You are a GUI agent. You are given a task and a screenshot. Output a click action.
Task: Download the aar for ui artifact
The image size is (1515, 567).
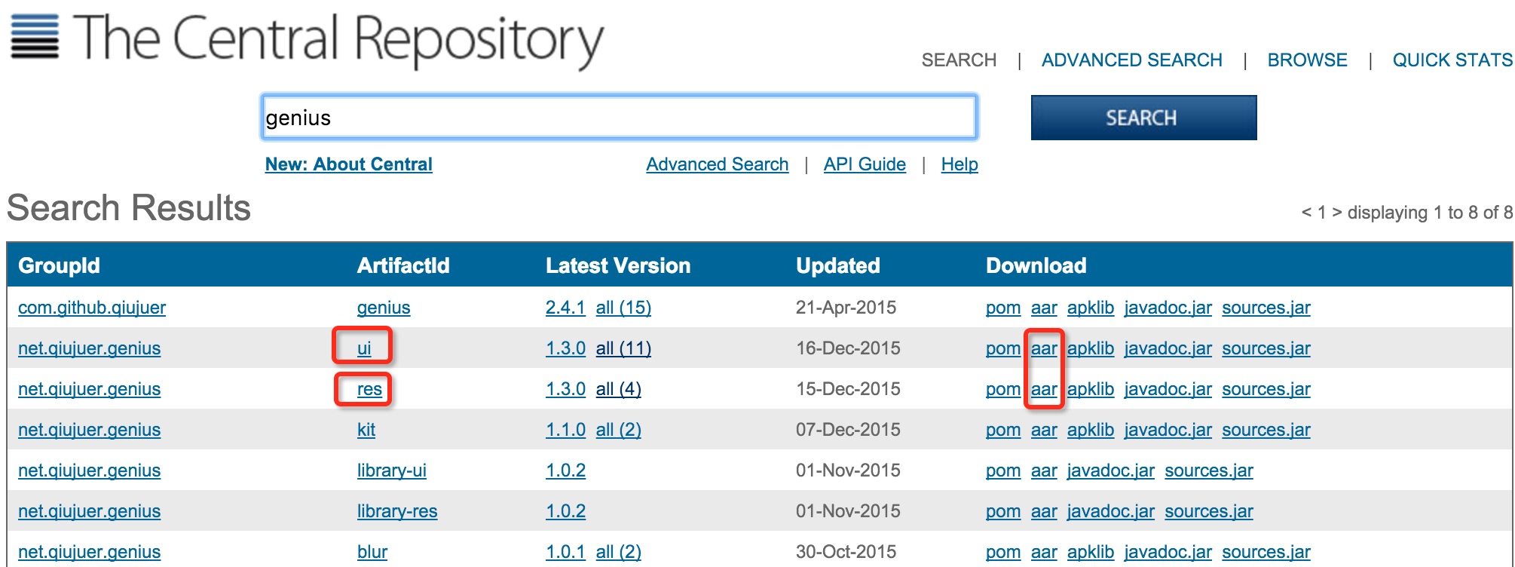point(1044,348)
